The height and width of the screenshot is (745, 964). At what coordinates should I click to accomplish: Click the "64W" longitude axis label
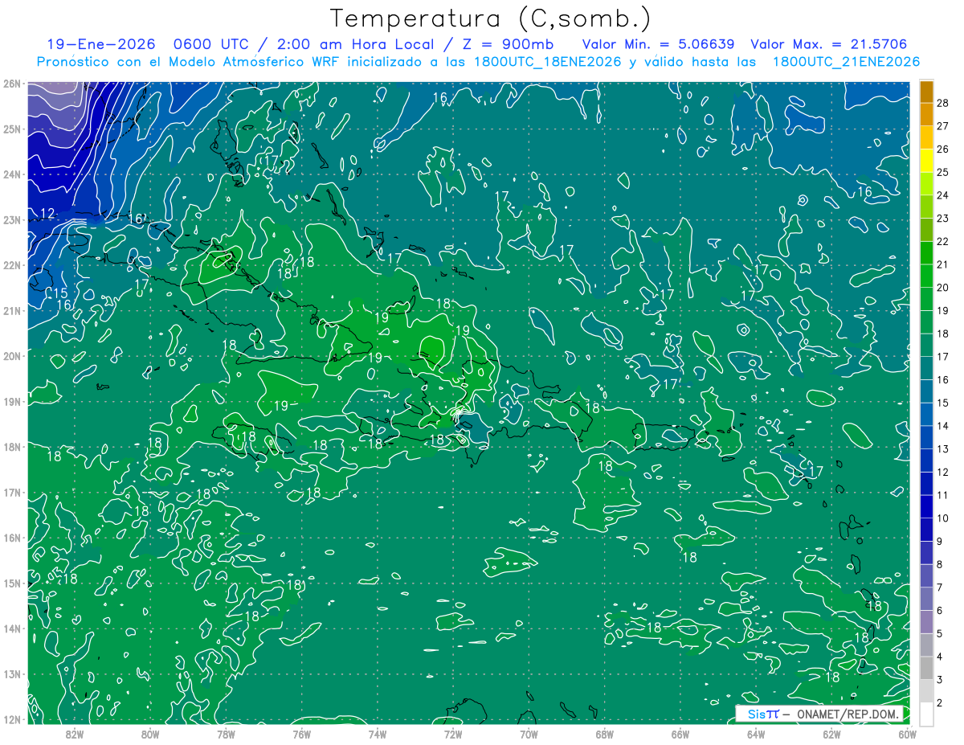coord(756,734)
